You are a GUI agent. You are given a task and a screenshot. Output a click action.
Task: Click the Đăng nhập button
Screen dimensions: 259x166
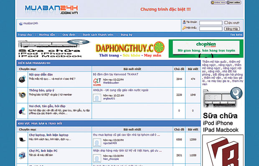pos(232,29)
